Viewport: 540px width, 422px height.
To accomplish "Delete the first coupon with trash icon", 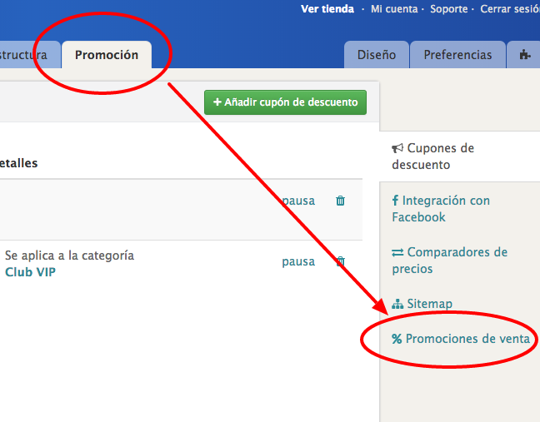I will point(340,201).
